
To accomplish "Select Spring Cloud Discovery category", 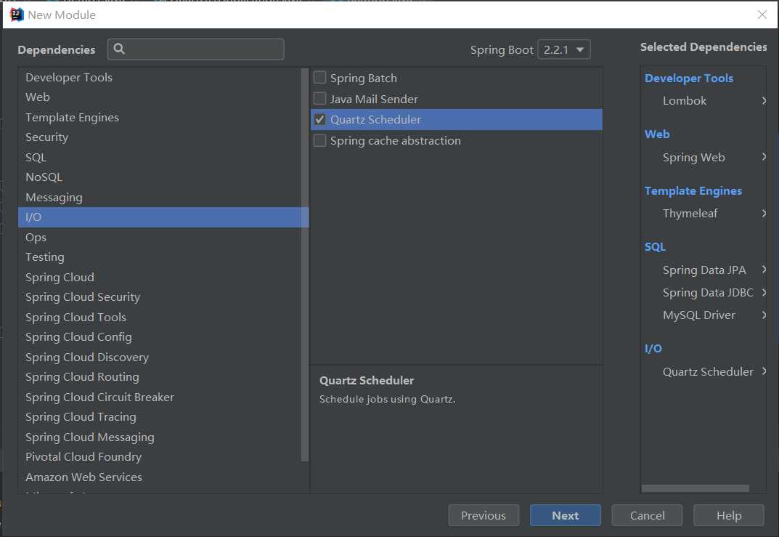I will [x=160, y=357].
